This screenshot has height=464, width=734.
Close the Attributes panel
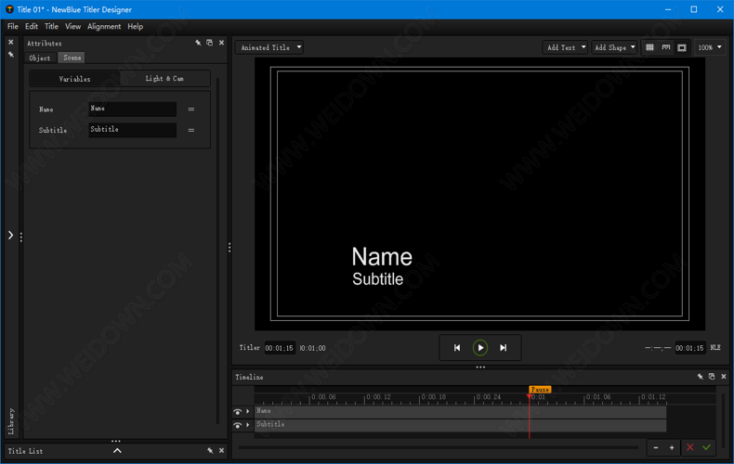pyautogui.click(x=221, y=43)
